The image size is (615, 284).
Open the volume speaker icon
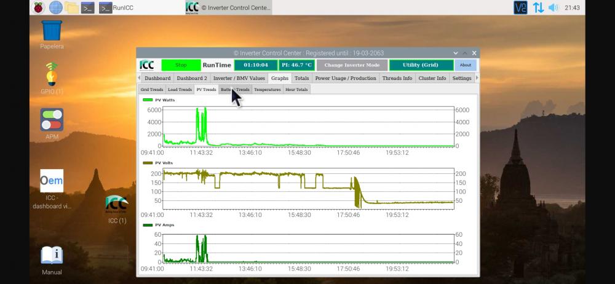point(553,7)
